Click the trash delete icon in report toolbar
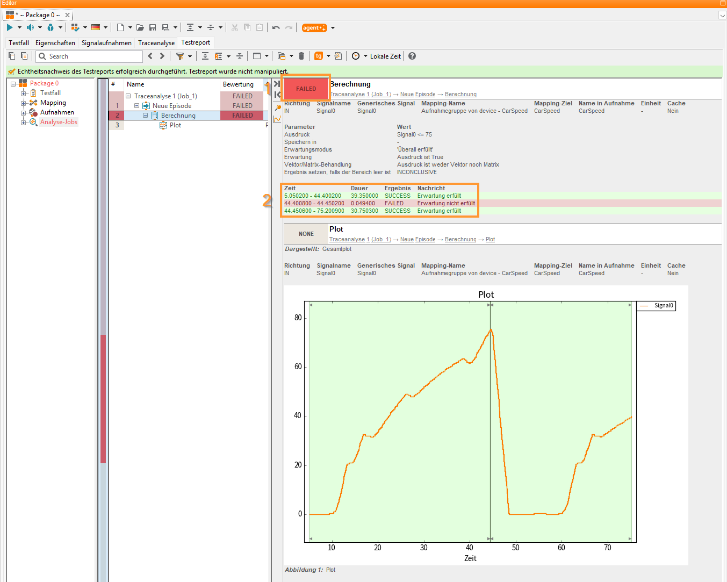 pyautogui.click(x=301, y=56)
